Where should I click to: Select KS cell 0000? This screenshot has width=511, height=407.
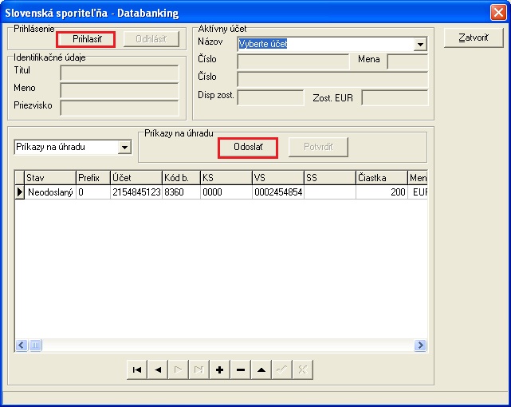tap(226, 192)
